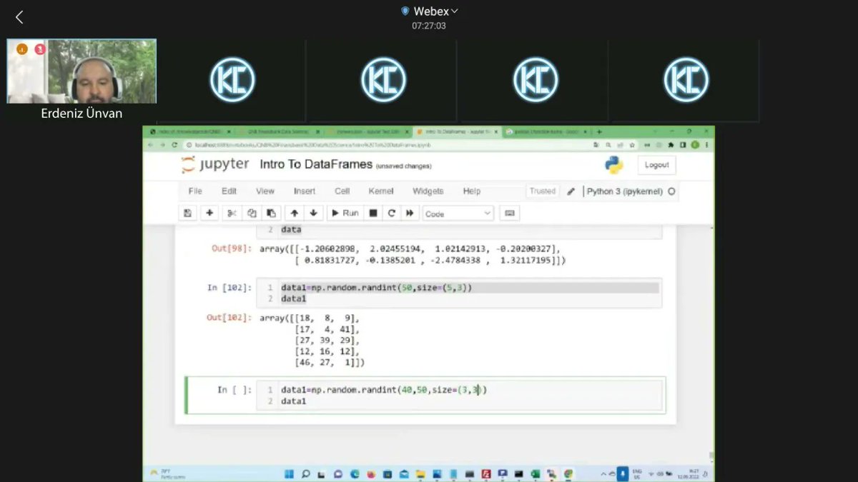This screenshot has height=482, width=858.
Task: Click the Trusted notebook indicator
Action: pos(543,191)
